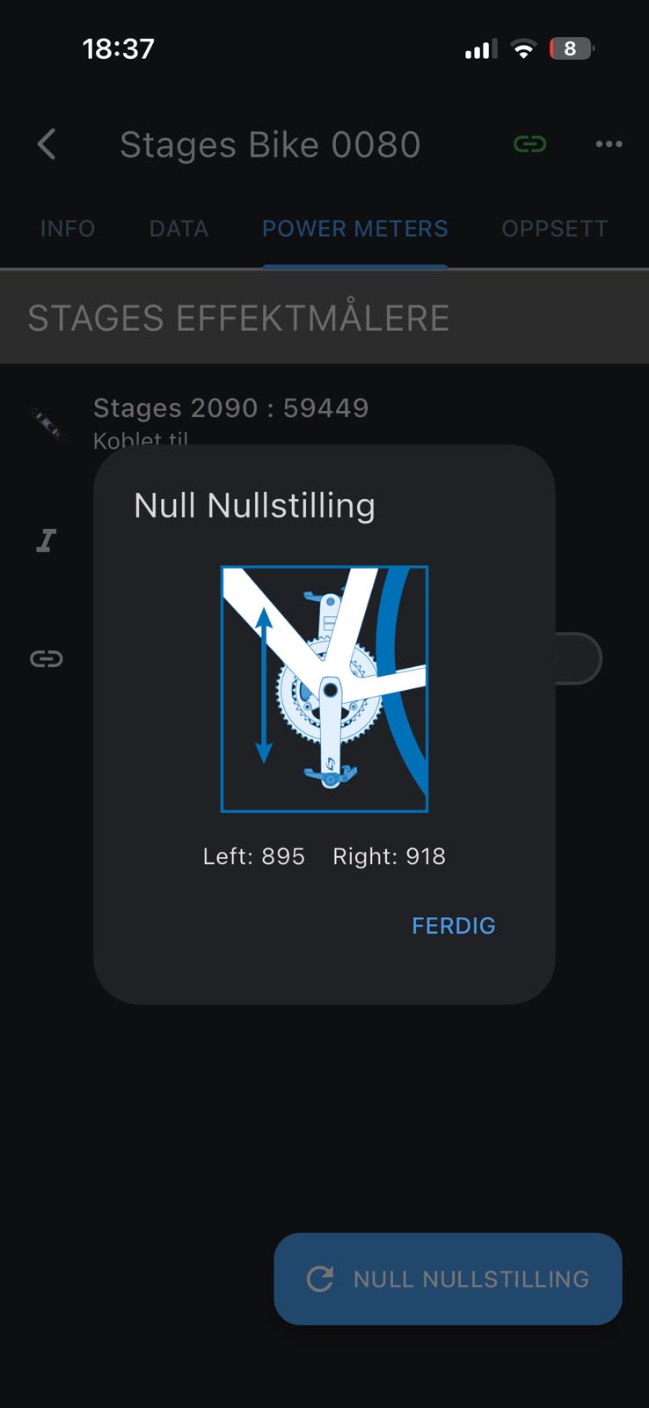Tap the battery indicator in status bar
Screen dimensions: 649x1408
pos(572,48)
